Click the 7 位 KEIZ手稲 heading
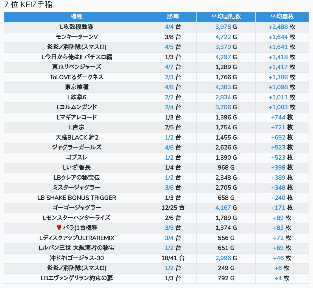 pos(29,5)
